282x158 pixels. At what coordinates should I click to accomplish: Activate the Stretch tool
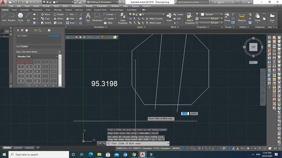click(46, 23)
